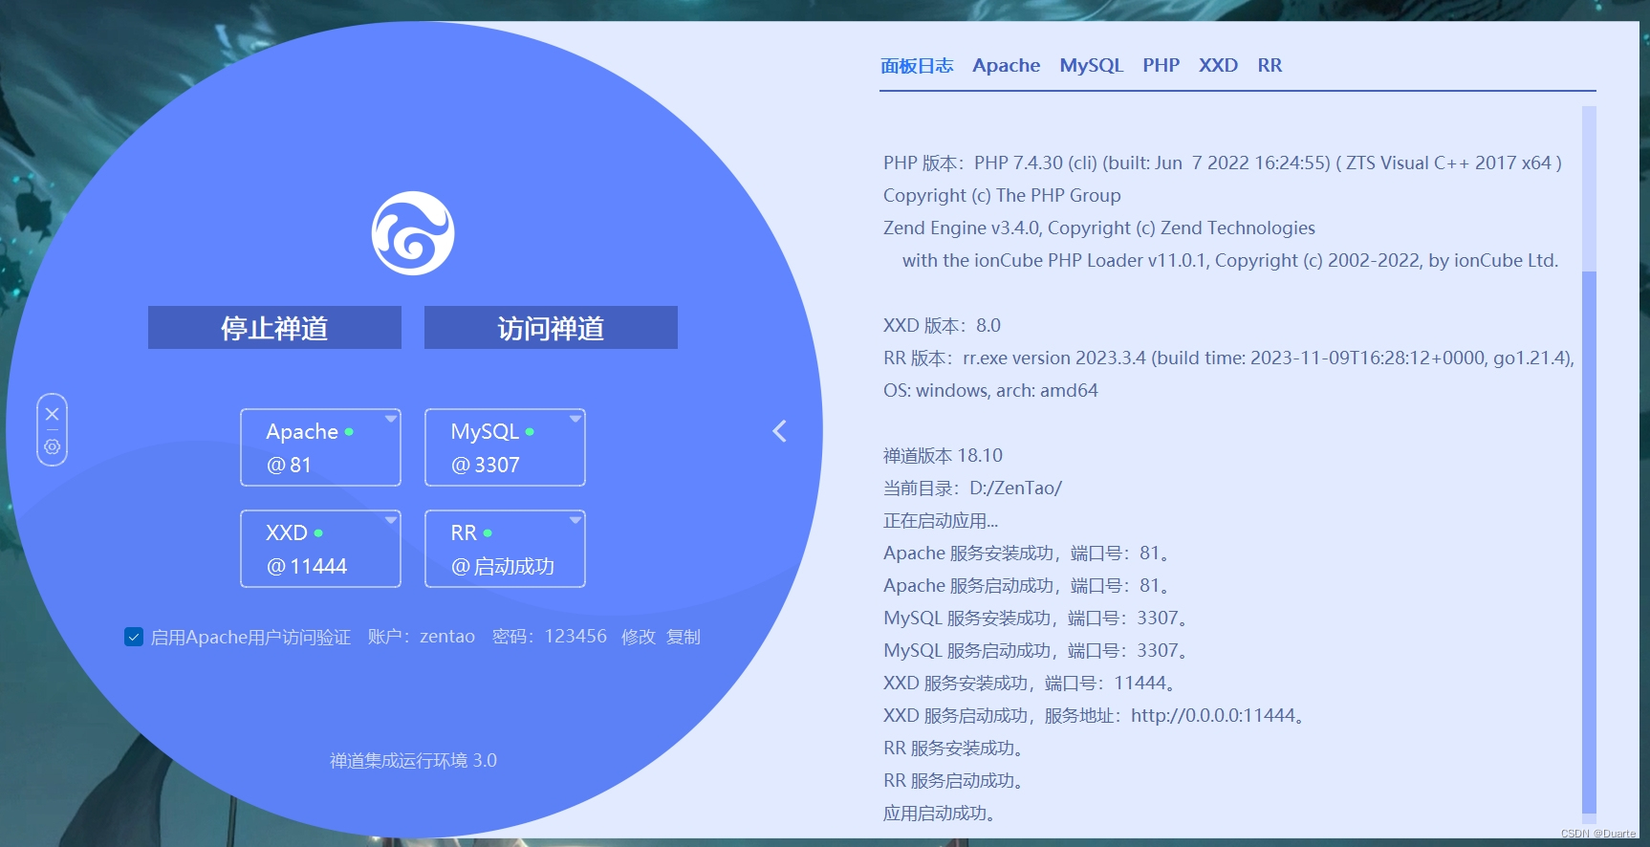Click the 停止禅道 button
The image size is (1650, 847).
coord(274,328)
